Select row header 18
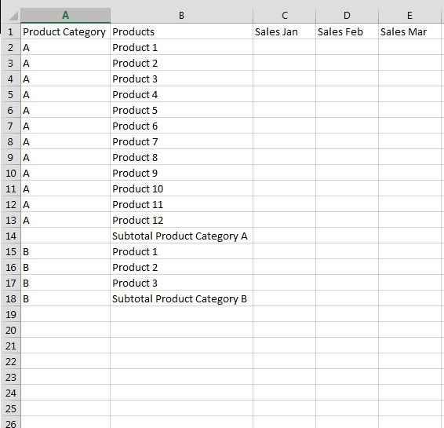444x428 pixels. click(11, 298)
